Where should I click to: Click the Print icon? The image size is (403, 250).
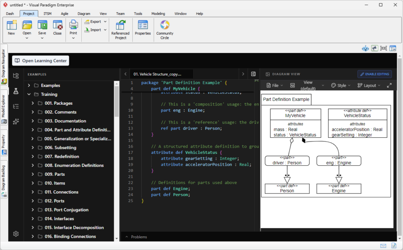(x=73, y=25)
